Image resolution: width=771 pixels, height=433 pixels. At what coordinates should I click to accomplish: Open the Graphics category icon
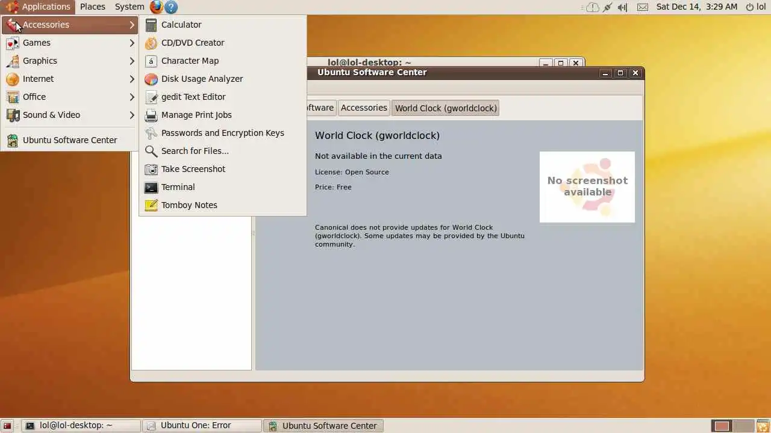coord(13,61)
